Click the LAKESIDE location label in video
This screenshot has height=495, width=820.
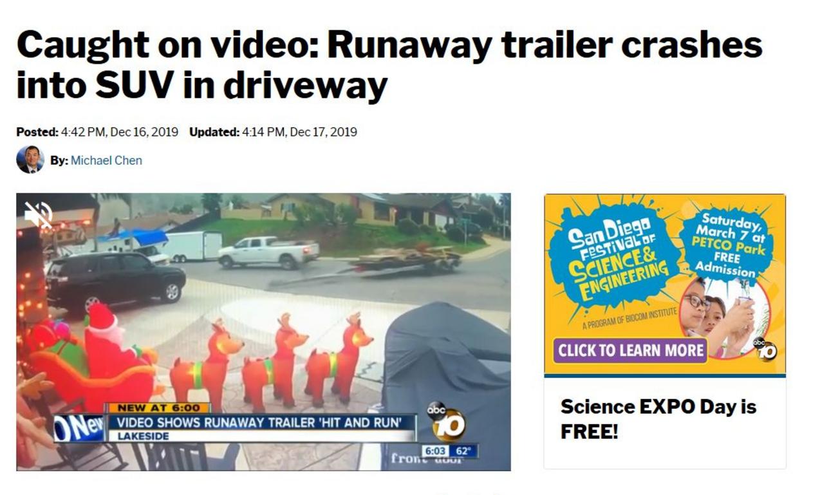(143, 436)
